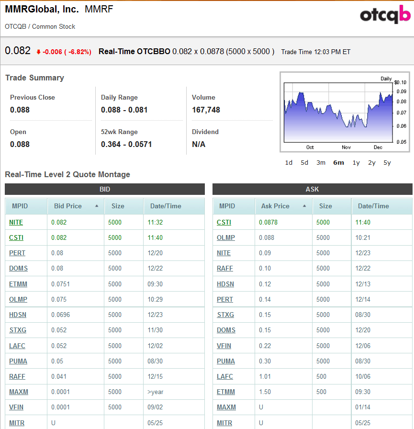This screenshot has width=414, height=429.
Task: Click the HDSN bid market maker
Action: (x=18, y=315)
